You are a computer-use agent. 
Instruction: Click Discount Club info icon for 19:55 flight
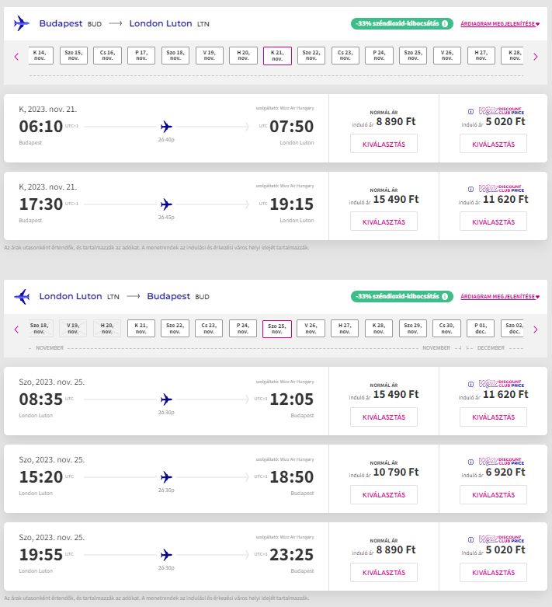470,540
